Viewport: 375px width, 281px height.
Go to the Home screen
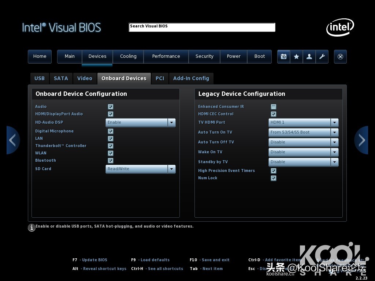tap(40, 57)
